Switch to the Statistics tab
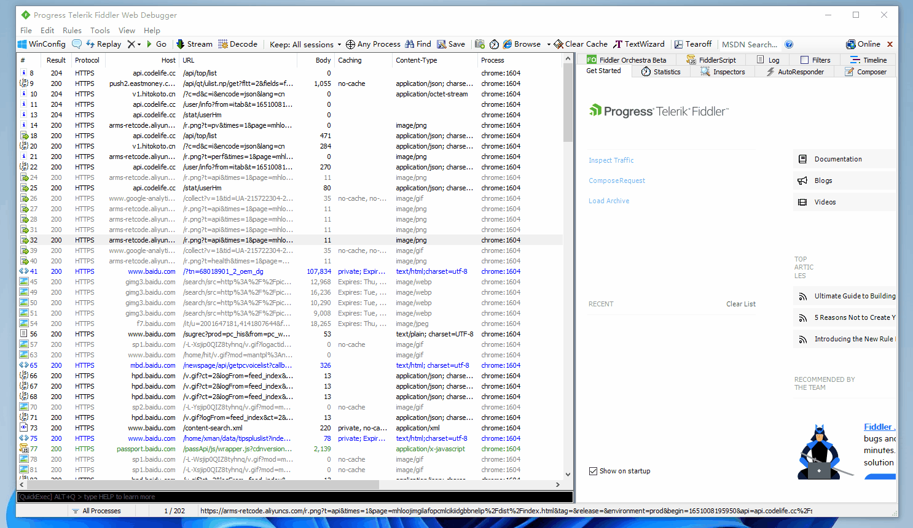This screenshot has height=528, width=913. tap(661, 72)
